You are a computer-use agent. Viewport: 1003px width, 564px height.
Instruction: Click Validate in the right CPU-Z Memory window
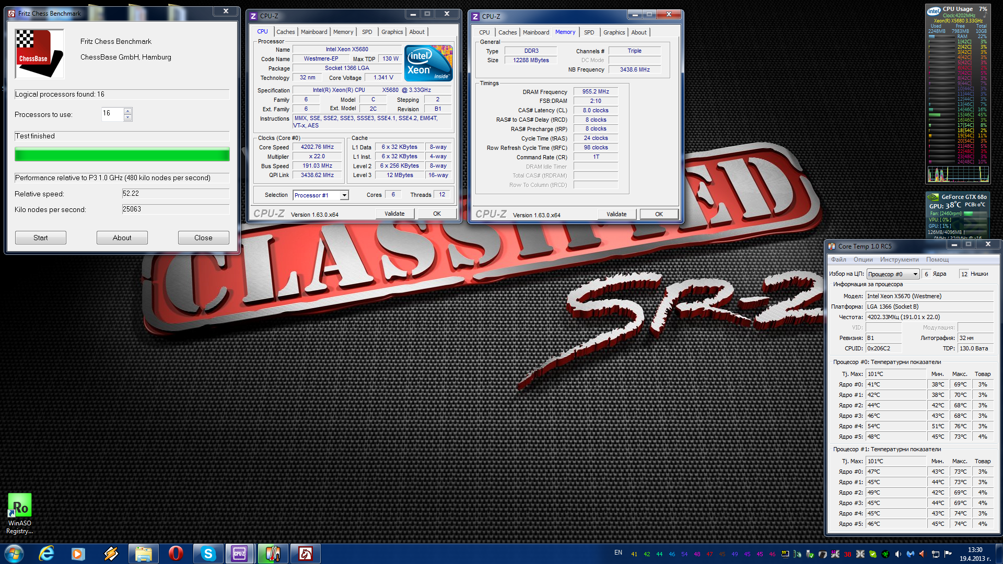[x=616, y=214]
